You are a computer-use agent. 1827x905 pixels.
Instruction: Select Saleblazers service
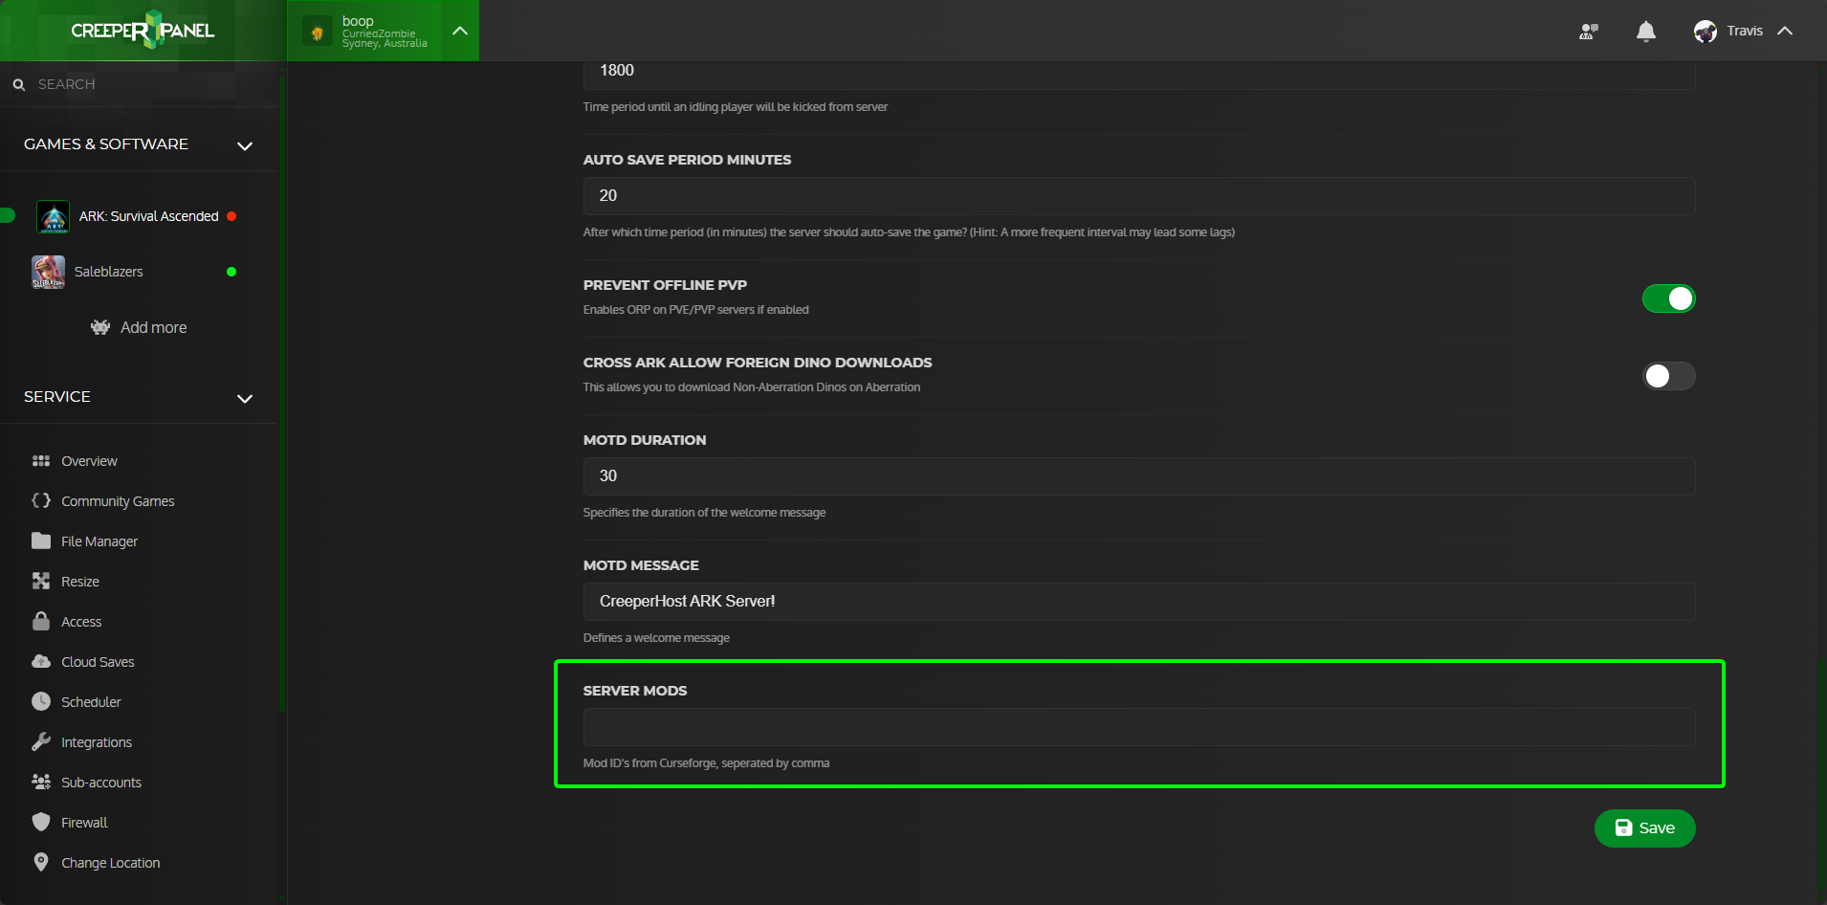tap(108, 272)
